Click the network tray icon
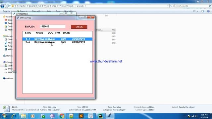The height and width of the screenshot is (119, 212). point(193,116)
